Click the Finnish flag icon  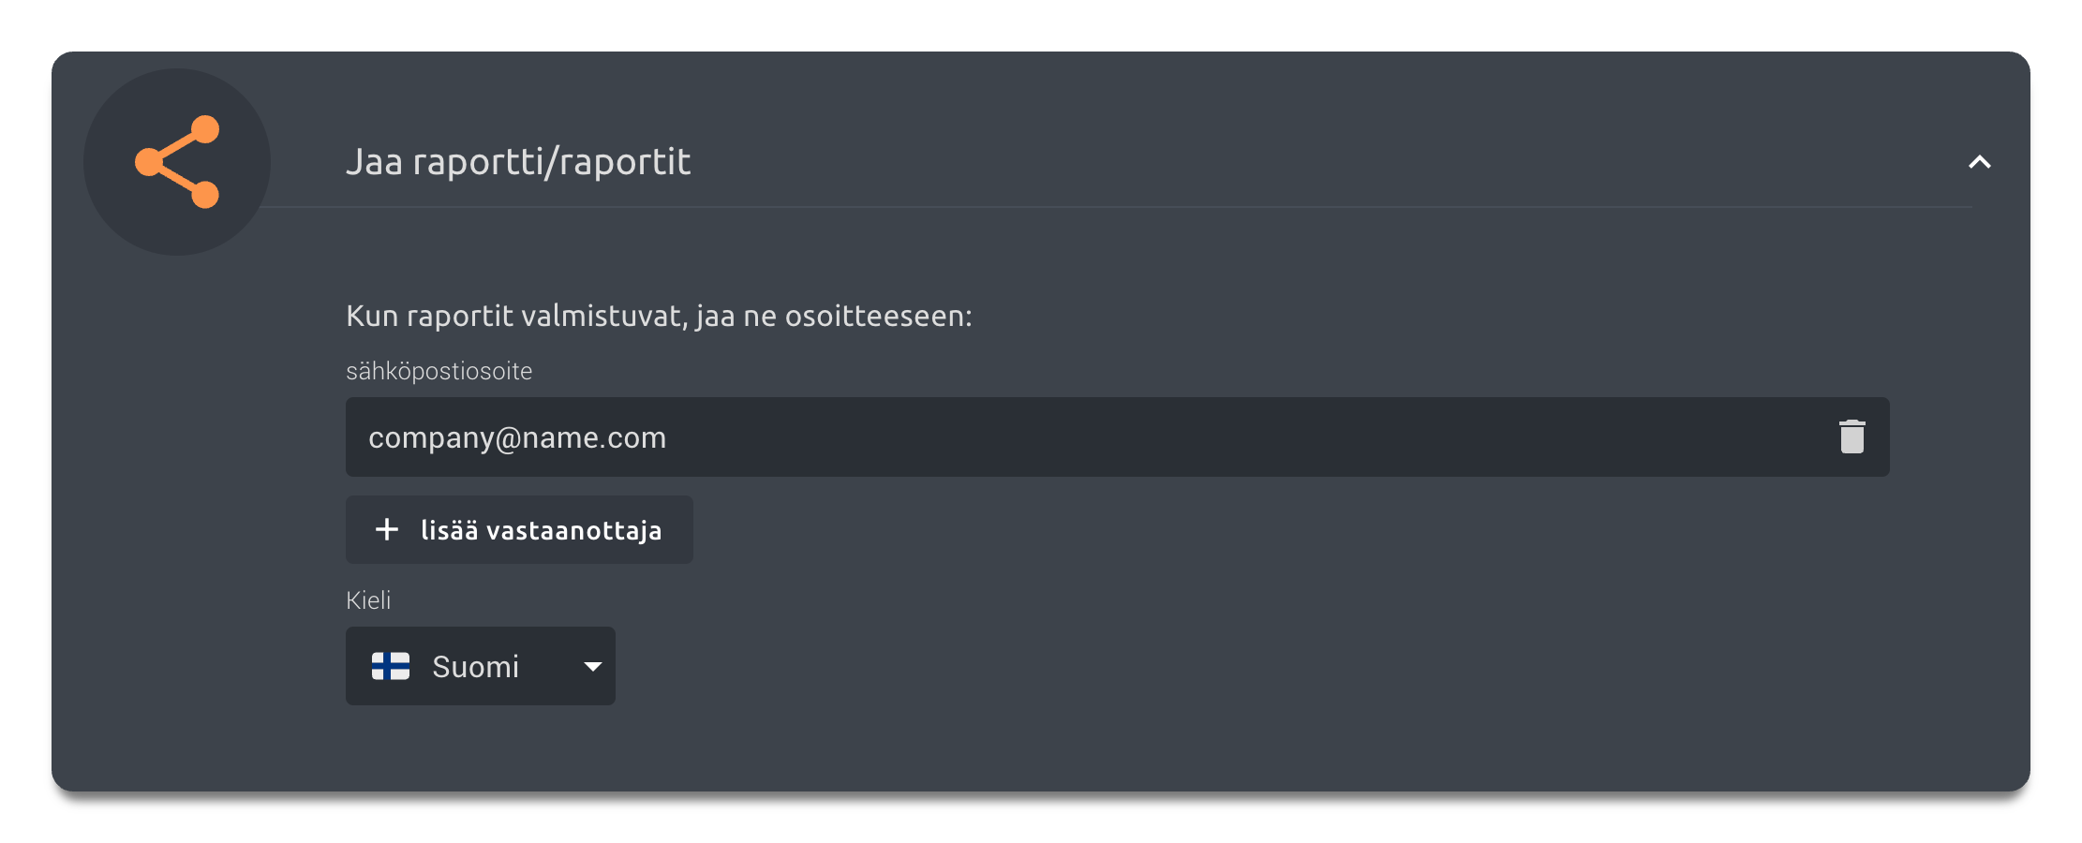(391, 666)
